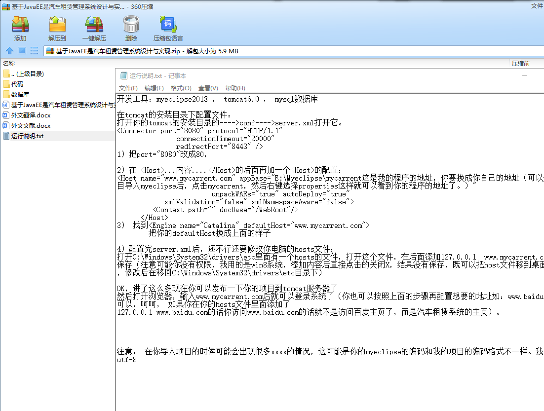The width and height of the screenshot is (544, 411).
Task: Select the 运行说明.txt file name
Action: pos(28,136)
